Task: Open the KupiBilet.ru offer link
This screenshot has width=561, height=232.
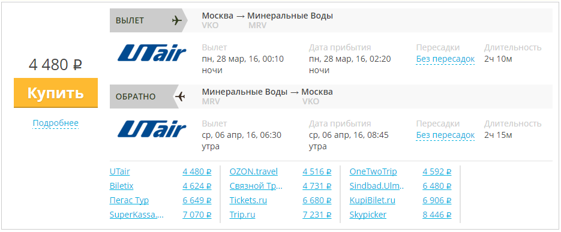Action: [373, 200]
